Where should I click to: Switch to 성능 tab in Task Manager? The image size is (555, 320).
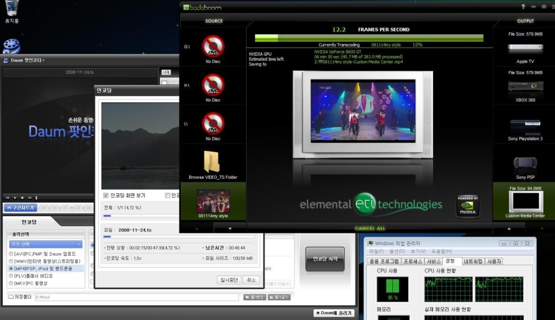click(450, 261)
